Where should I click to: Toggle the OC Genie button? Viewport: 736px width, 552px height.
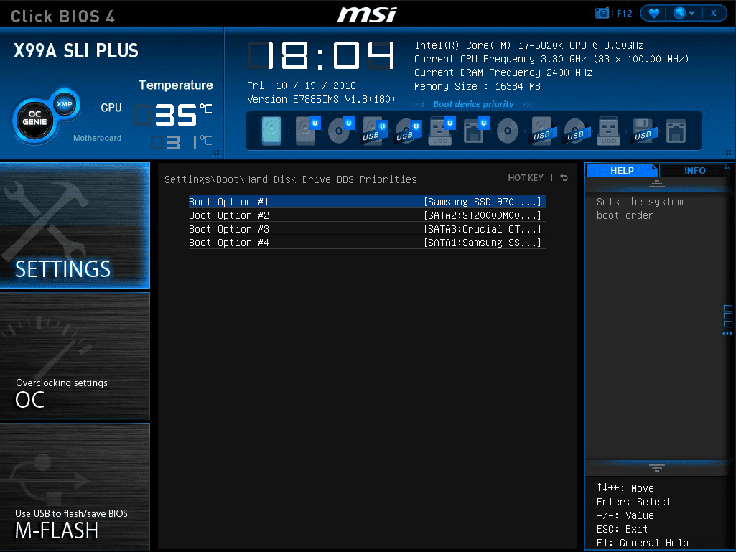(34, 120)
